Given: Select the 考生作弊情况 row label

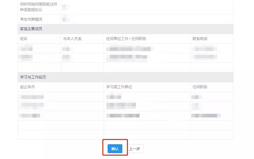Looking at the screenshot, I should click(x=31, y=19).
